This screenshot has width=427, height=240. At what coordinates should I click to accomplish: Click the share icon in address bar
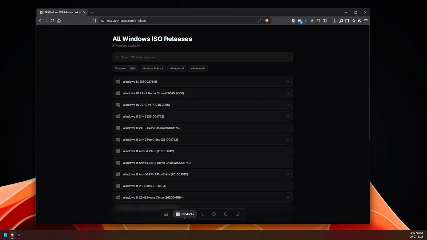tap(259, 21)
